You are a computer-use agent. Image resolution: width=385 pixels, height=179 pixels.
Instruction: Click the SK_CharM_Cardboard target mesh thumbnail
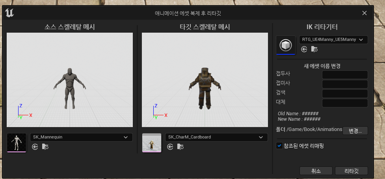(x=152, y=143)
